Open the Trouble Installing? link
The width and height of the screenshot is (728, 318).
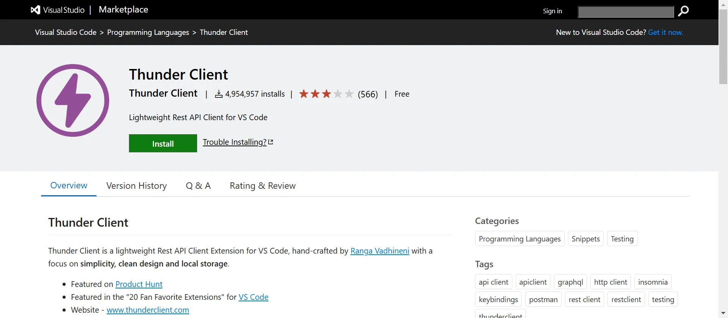point(235,142)
